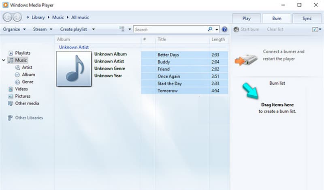This screenshot has width=324, height=190.
Task: Select Other Libraries in navigation tree
Action: (29, 117)
